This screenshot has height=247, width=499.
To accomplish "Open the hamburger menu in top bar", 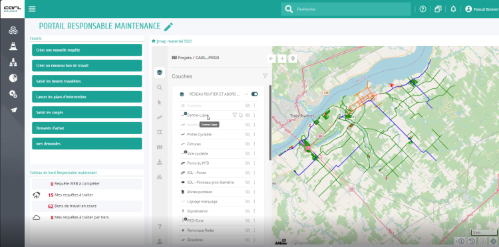I will tap(32, 9).
